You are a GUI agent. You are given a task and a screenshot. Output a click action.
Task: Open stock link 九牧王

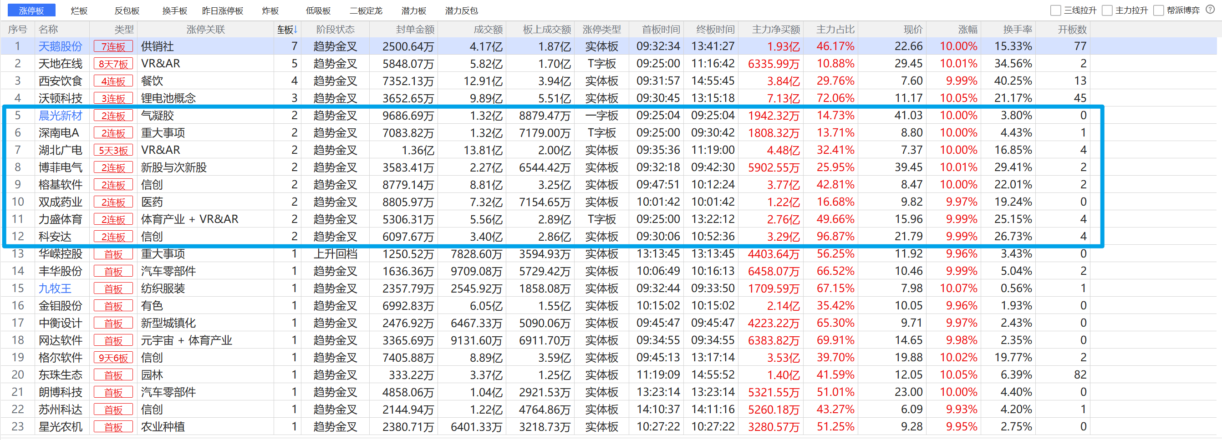[55, 288]
